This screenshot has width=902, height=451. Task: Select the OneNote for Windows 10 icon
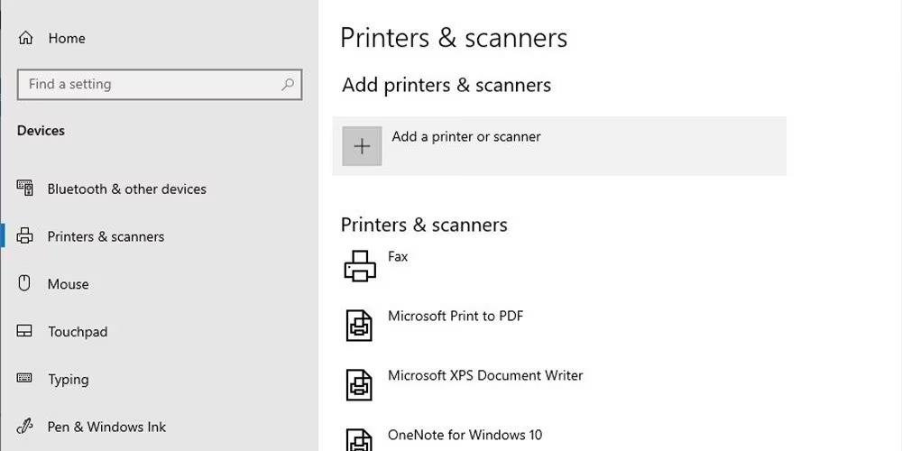(x=359, y=440)
